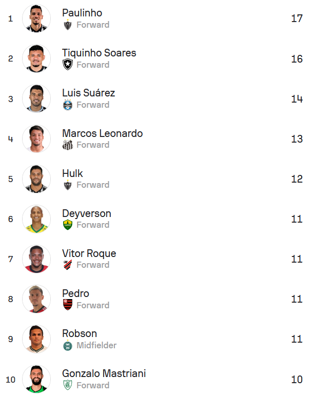The width and height of the screenshot is (313, 396).
Task: Click the club crest beside Paulinho
Action: coord(68,25)
